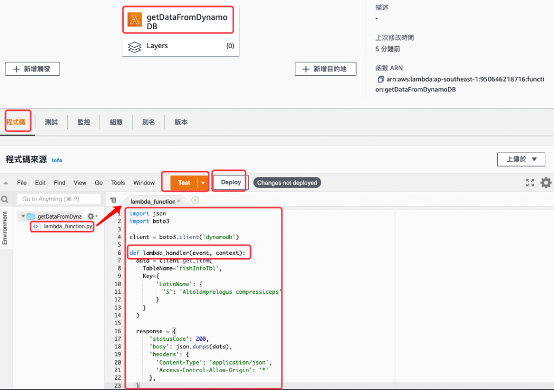Image resolution: width=554 pixels, height=390 pixels.
Task: Click the 'statusCode': 200 code line
Action: click(179, 339)
